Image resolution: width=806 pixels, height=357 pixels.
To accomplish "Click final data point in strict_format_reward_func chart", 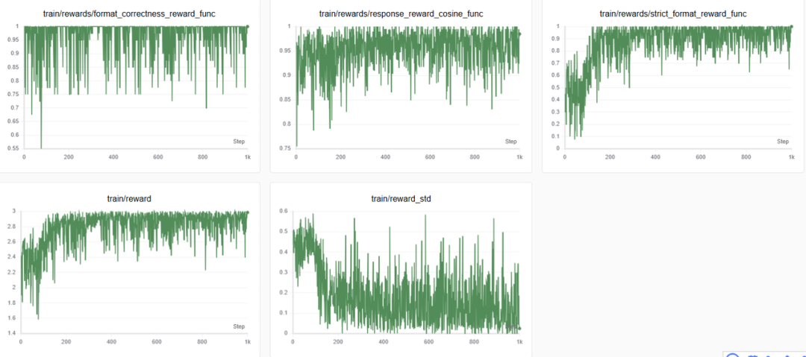I will click(792, 26).
